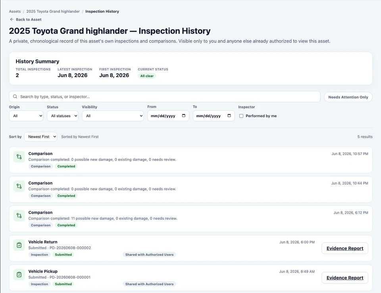The width and height of the screenshot is (381, 293).
Task: Click the back arrow icon beside Back to Asset
Action: pyautogui.click(x=12, y=19)
